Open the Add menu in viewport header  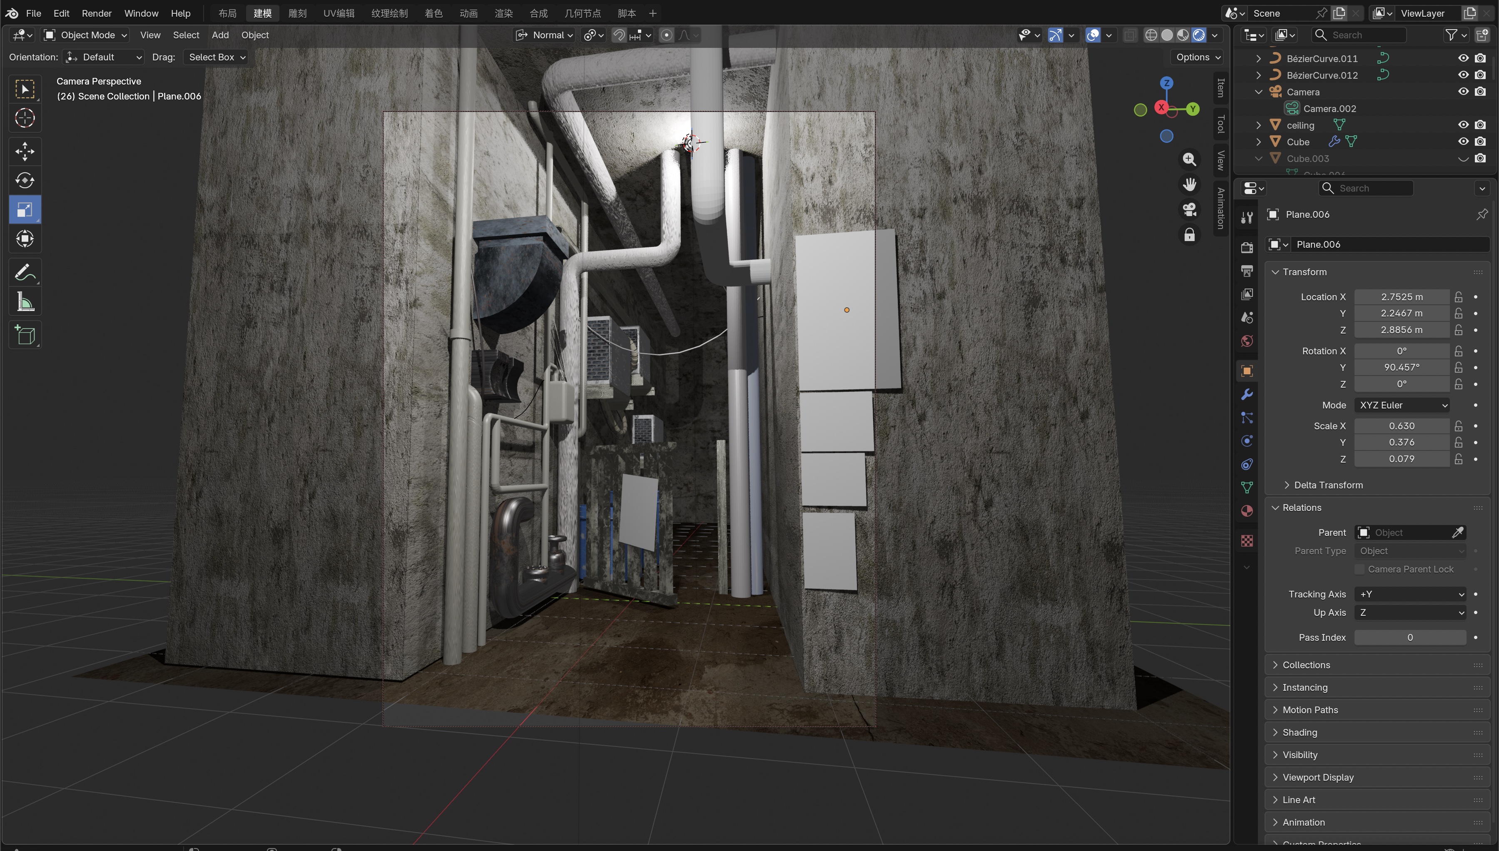(220, 35)
